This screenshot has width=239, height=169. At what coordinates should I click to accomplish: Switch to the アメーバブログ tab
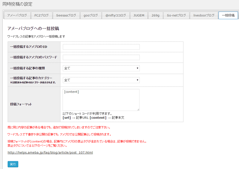pos(17,15)
